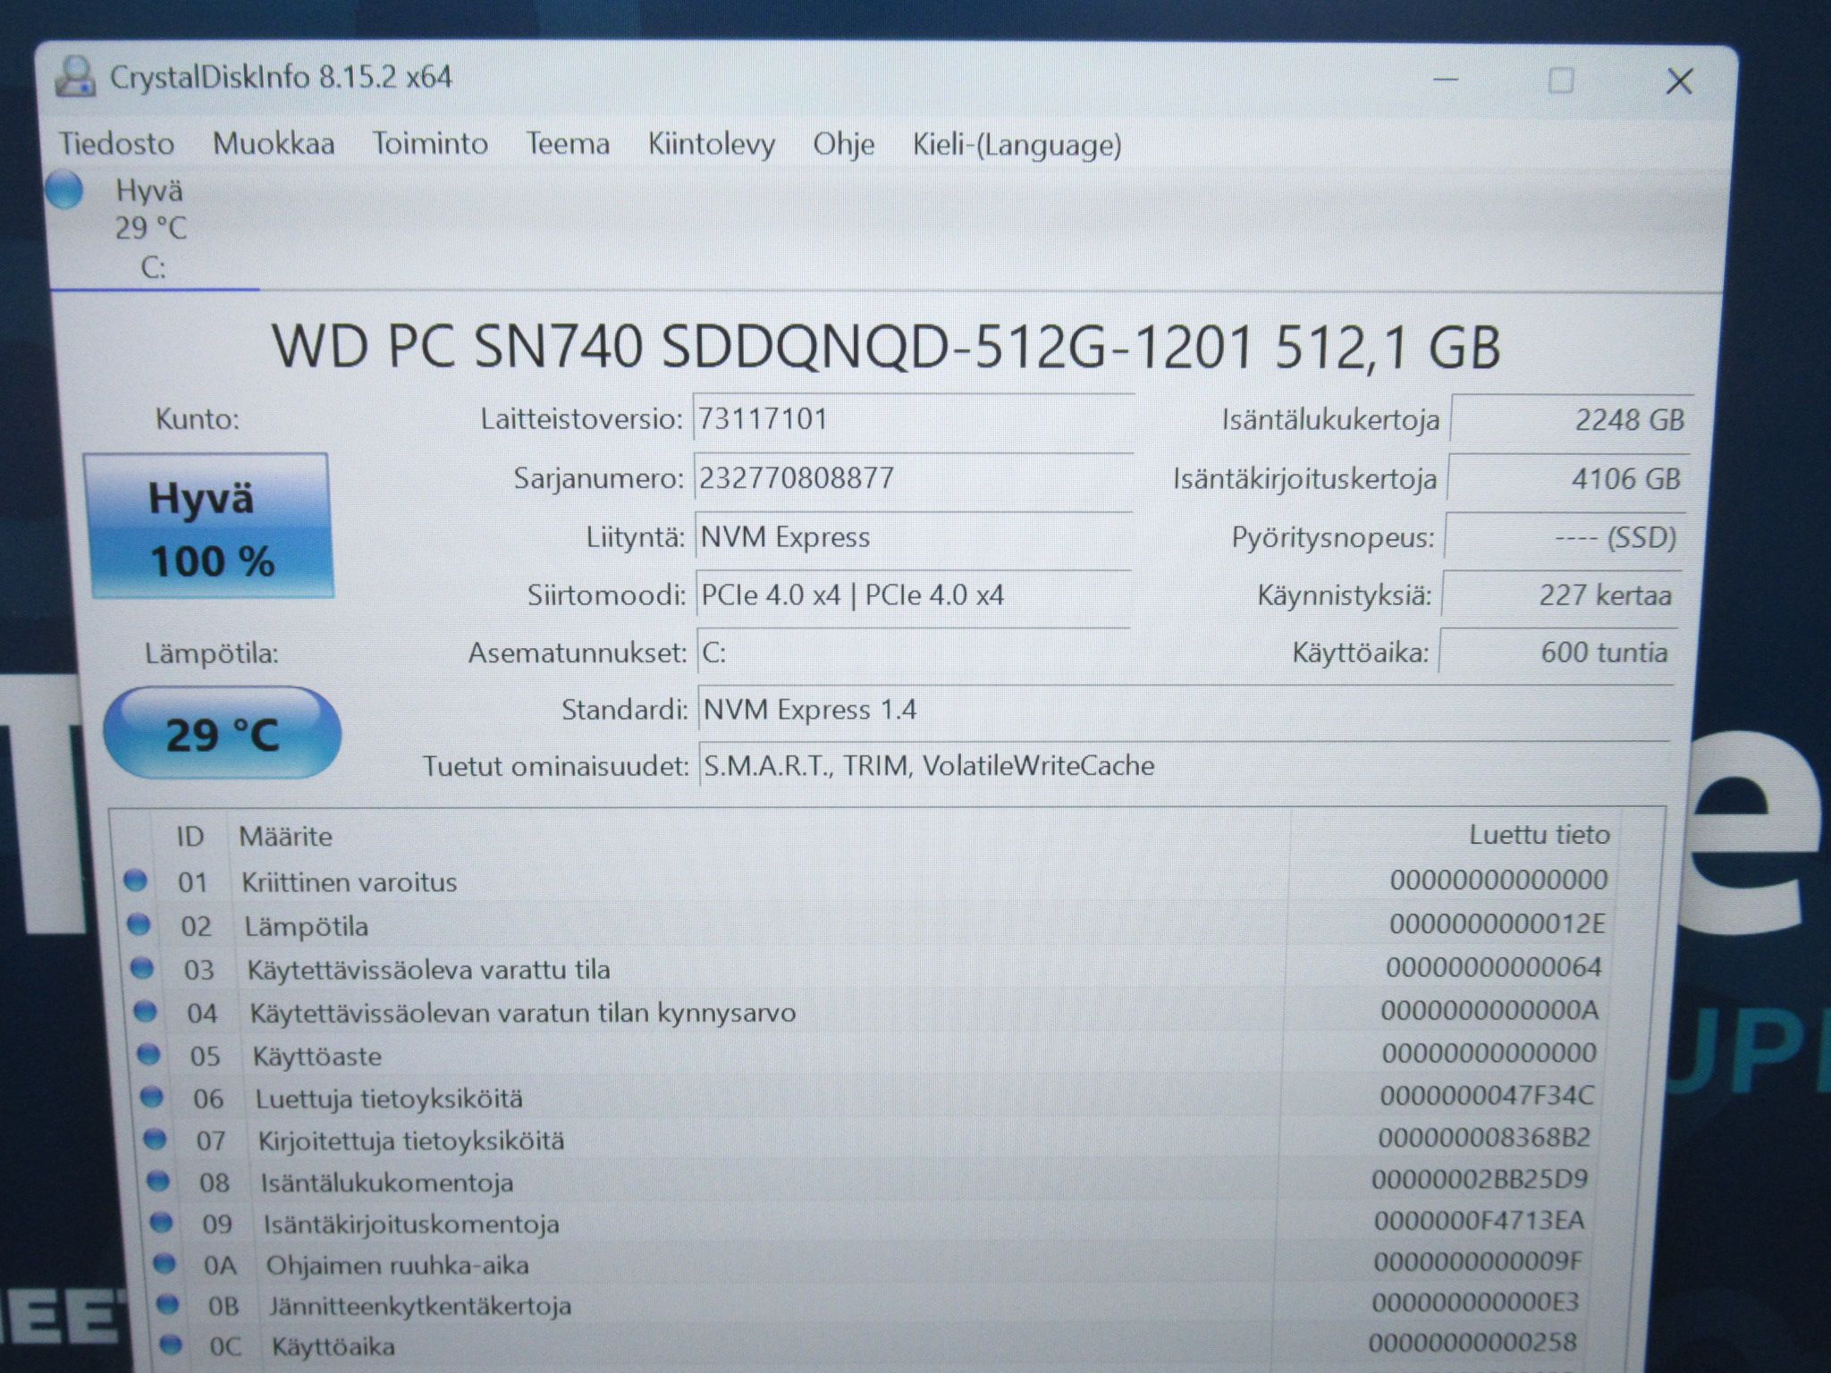Image resolution: width=1831 pixels, height=1373 pixels.
Task: Open the Toiminto menu
Action: click(x=430, y=144)
